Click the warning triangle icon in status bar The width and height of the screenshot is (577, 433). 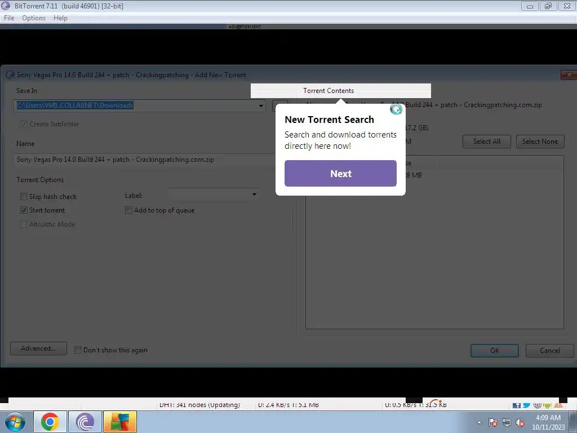558,405
